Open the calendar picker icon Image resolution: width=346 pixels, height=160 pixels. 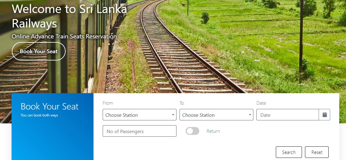coord(324,115)
